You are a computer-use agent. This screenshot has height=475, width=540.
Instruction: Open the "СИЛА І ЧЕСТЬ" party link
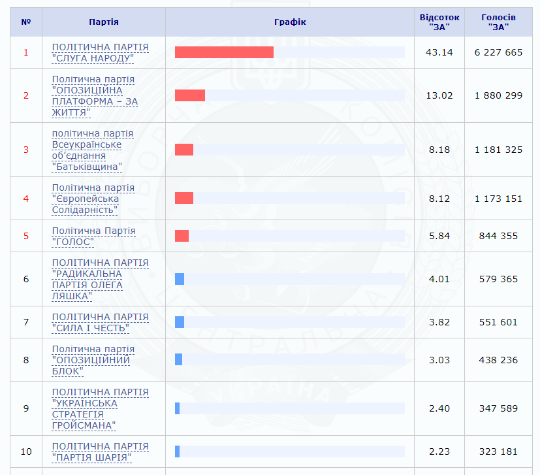click(x=100, y=323)
